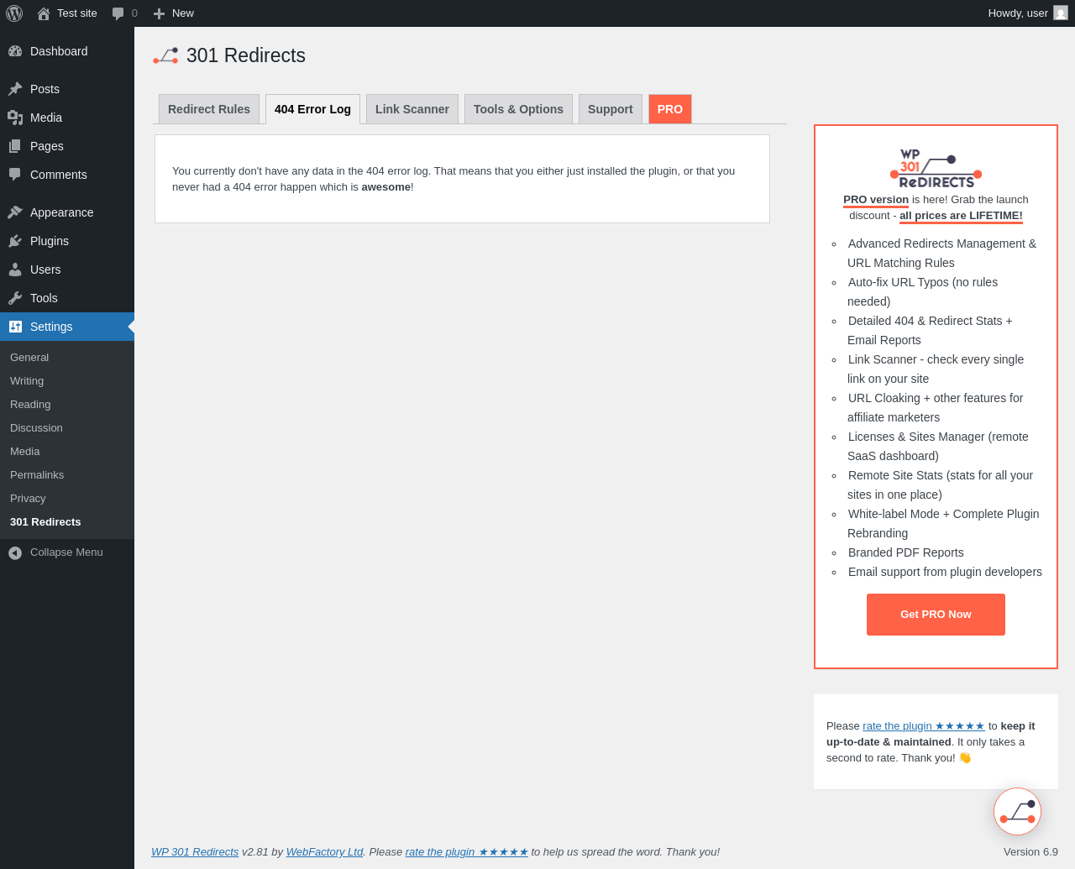Select the orange PRO tab
Screen dimensions: 1075x869
click(x=670, y=109)
